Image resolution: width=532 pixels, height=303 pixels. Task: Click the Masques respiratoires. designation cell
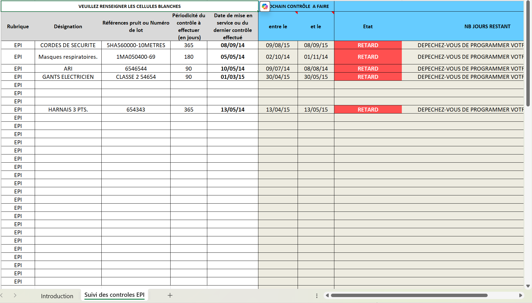pos(68,57)
